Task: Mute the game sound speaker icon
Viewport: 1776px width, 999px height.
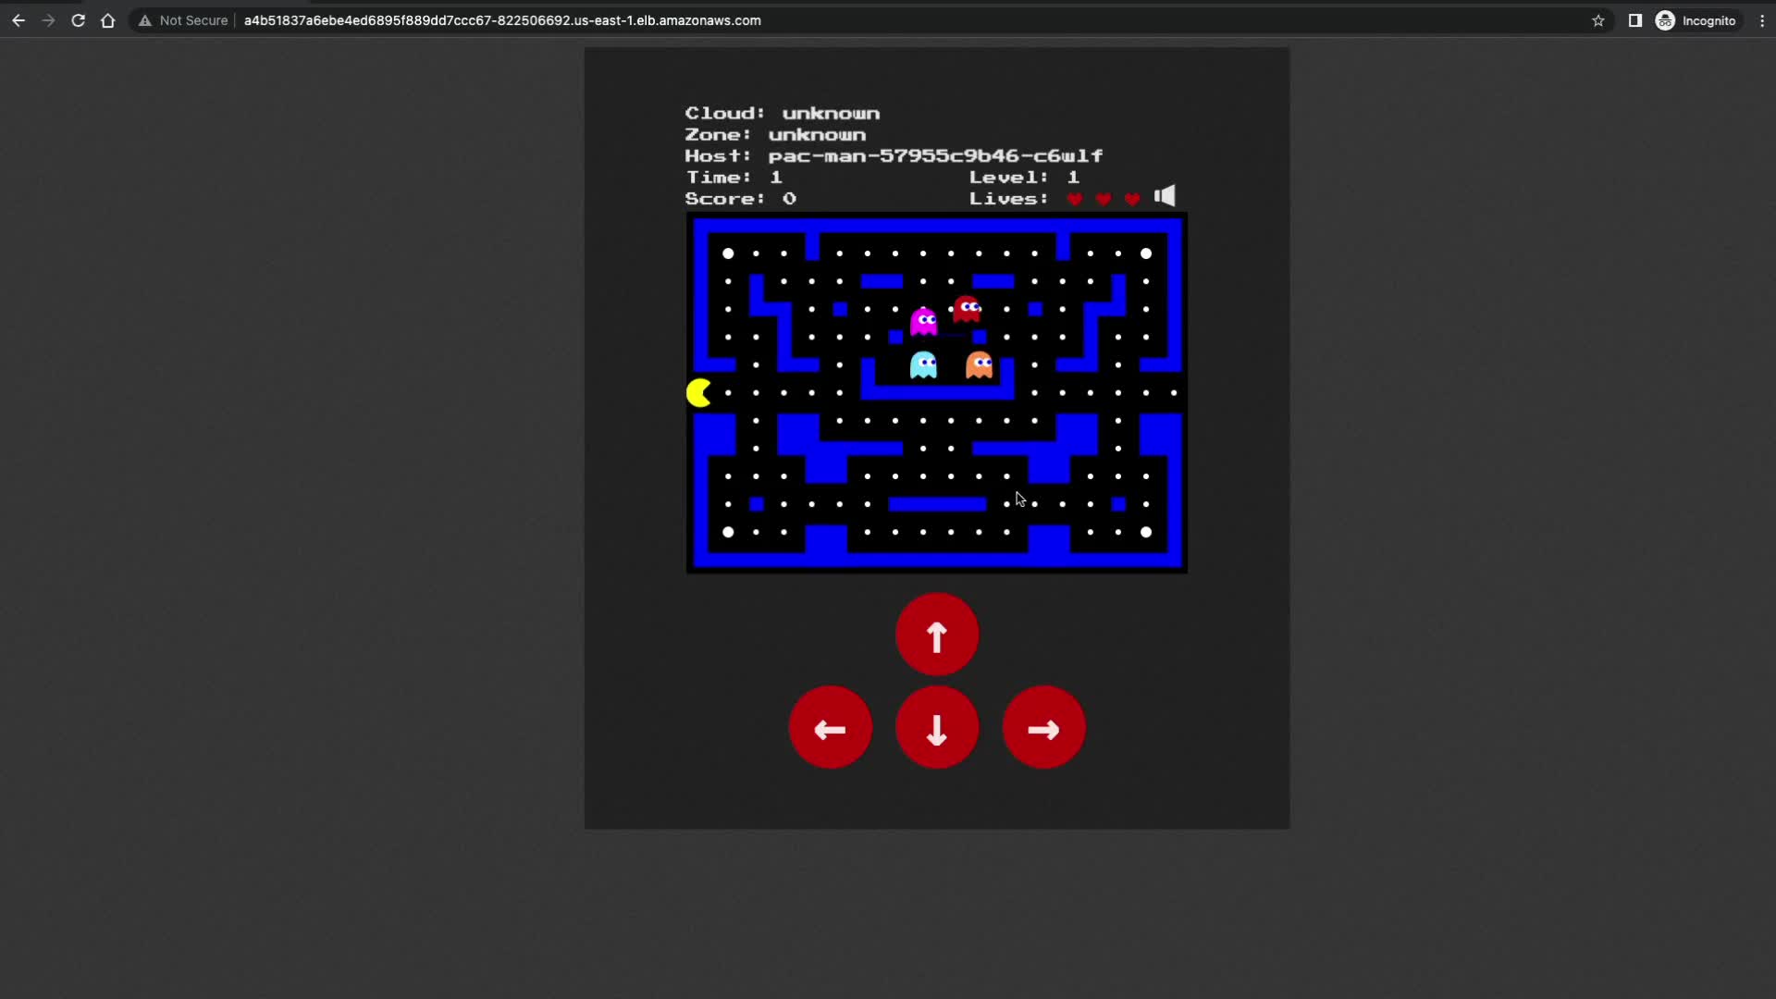Action: coord(1165,196)
